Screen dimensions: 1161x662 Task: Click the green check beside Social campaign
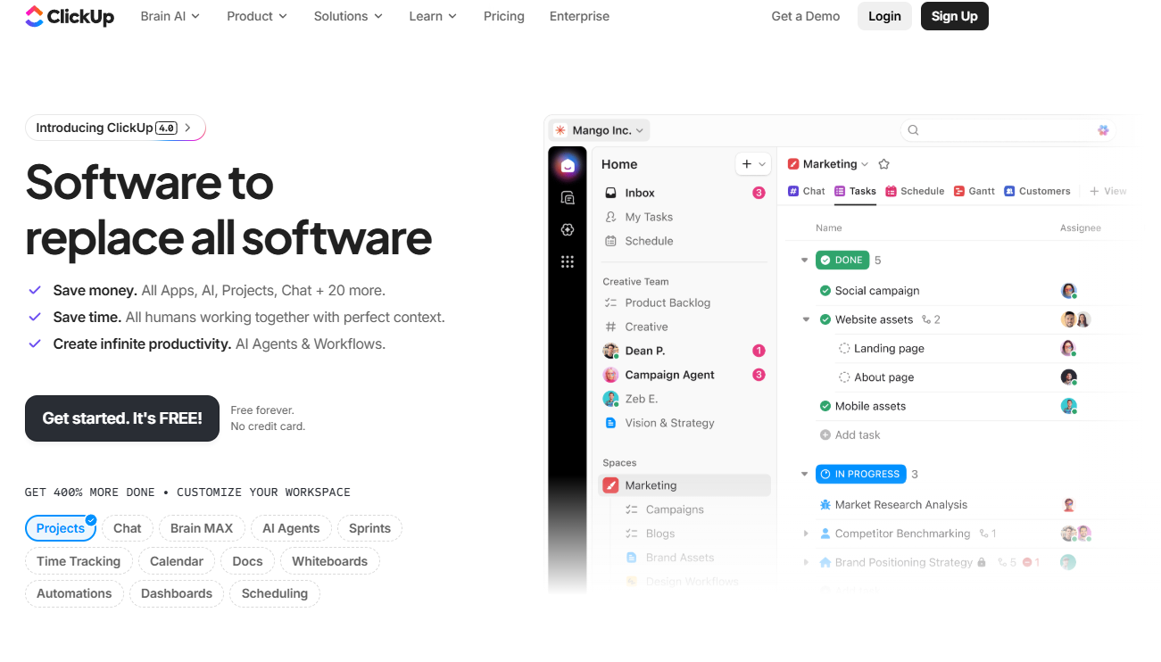(825, 291)
